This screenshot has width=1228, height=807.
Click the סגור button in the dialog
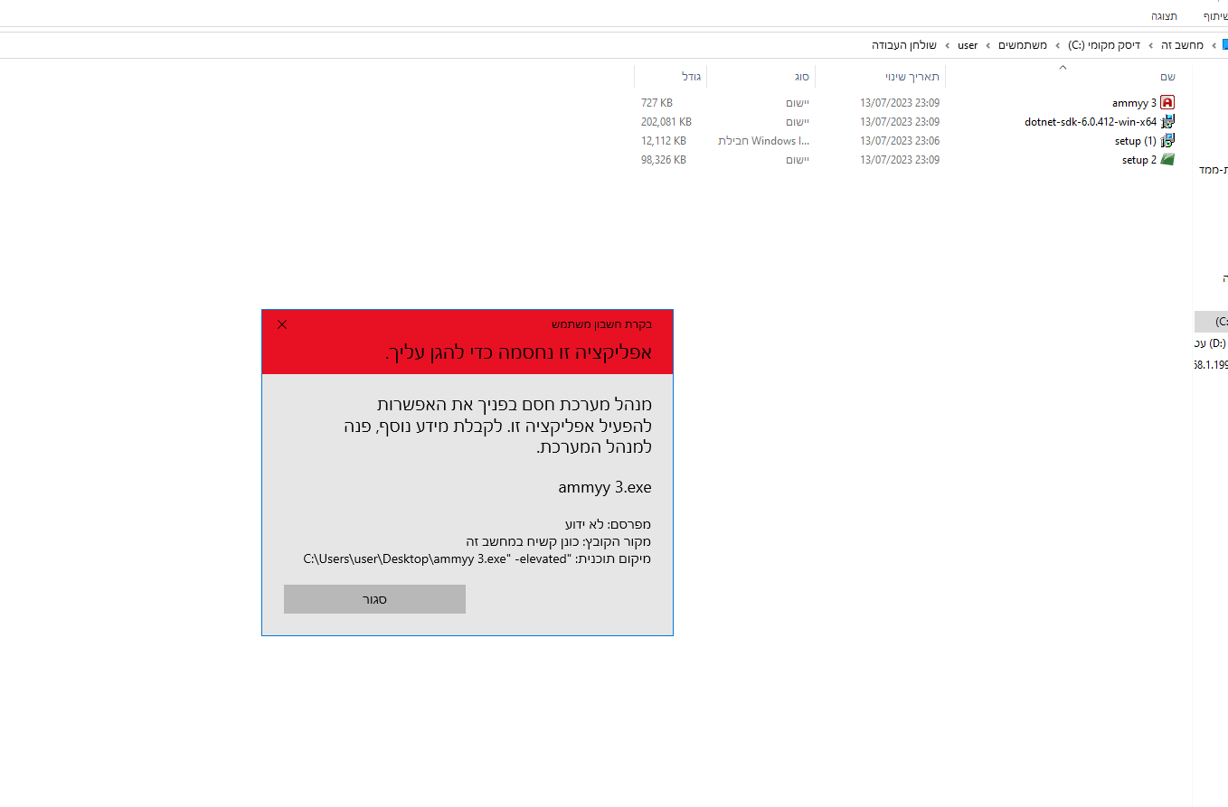click(374, 599)
